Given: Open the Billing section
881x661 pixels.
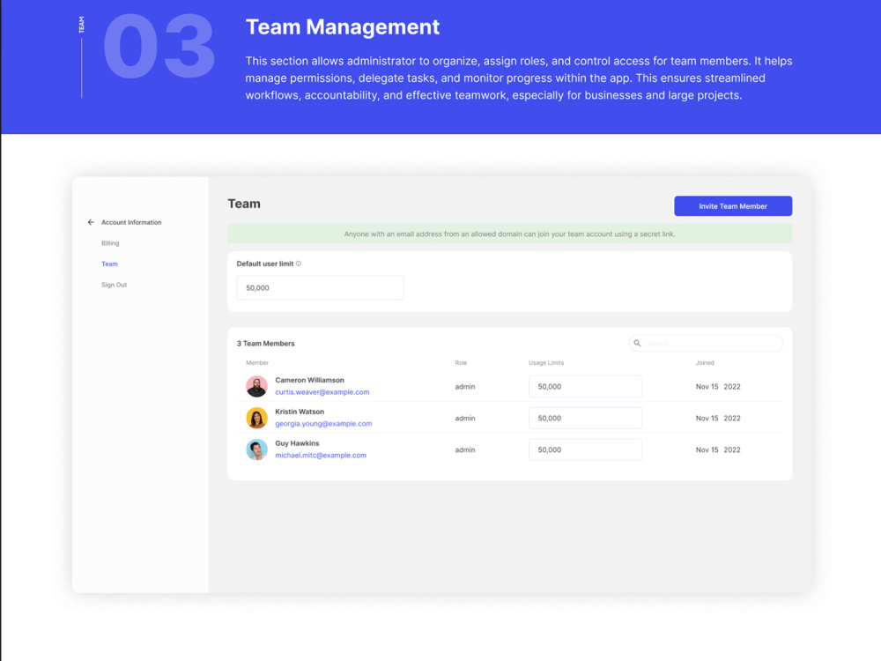Looking at the screenshot, I should [x=110, y=243].
